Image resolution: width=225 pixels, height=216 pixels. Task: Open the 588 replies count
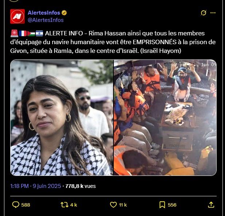(x=26, y=205)
